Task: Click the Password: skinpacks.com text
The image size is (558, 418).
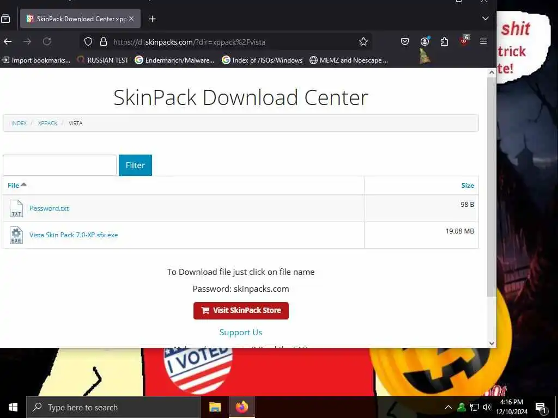Action: (241, 288)
